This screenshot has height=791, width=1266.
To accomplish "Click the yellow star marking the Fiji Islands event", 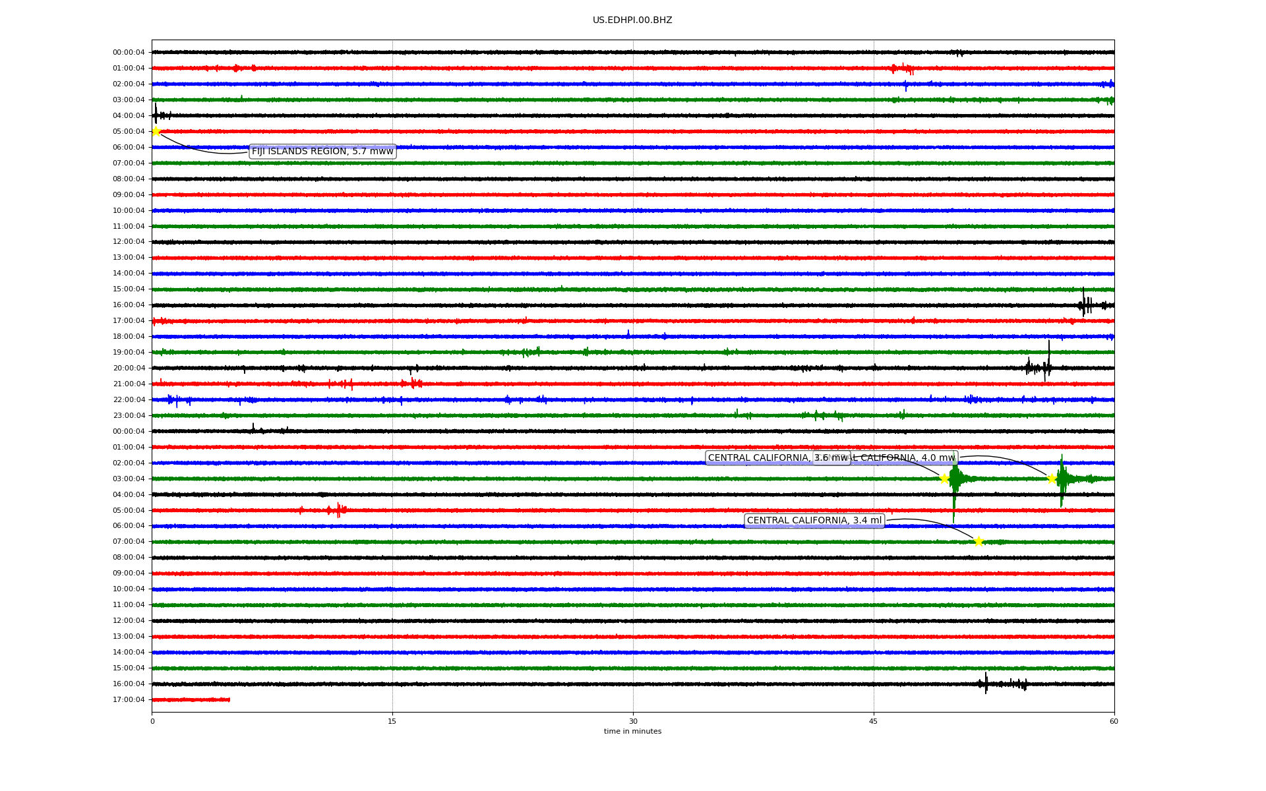I will pos(156,131).
